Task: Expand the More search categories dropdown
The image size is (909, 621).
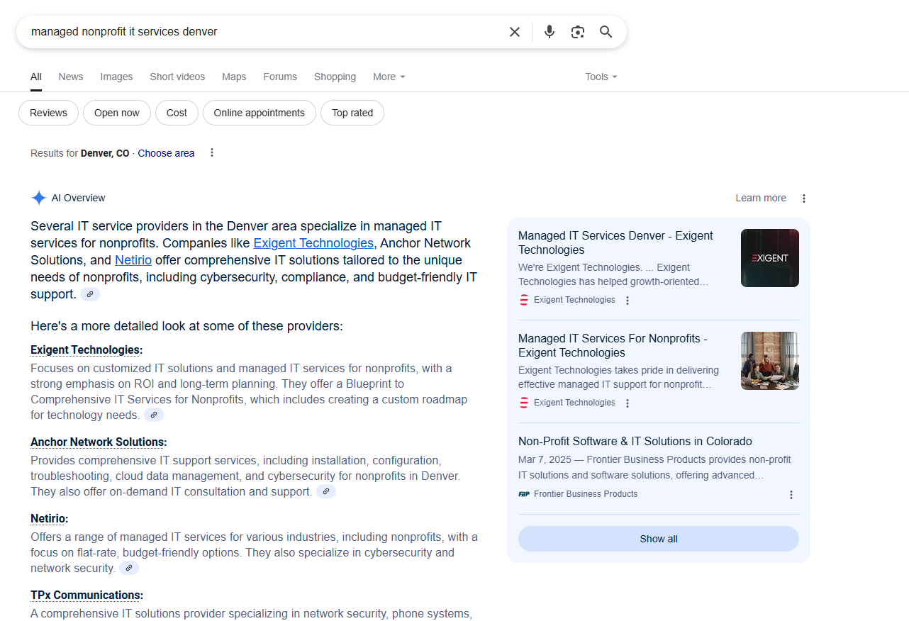Action: pos(389,77)
